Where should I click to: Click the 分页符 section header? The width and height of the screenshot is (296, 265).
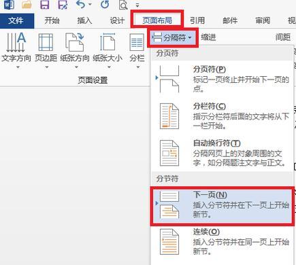pyautogui.click(x=167, y=54)
